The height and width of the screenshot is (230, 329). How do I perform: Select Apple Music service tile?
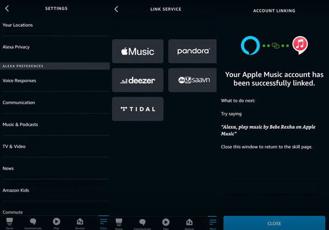coord(138,51)
